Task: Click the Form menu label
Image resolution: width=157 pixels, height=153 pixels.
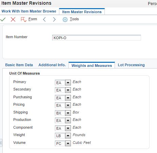Action: pos(33,19)
